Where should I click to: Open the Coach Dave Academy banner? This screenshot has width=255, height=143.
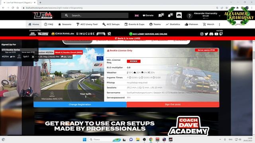point(126,124)
